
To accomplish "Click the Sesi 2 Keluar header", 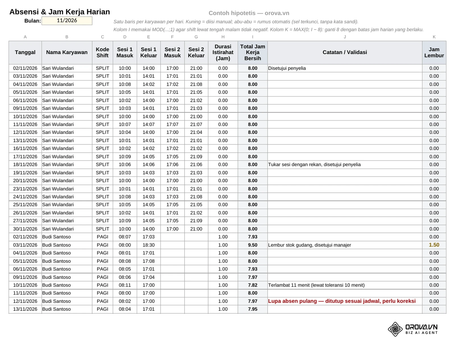I will 196,52.
